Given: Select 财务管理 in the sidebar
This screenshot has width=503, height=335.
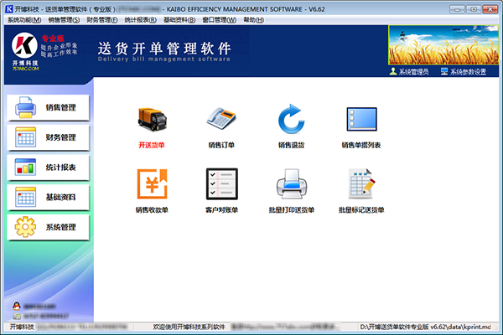Looking at the screenshot, I should (47, 137).
